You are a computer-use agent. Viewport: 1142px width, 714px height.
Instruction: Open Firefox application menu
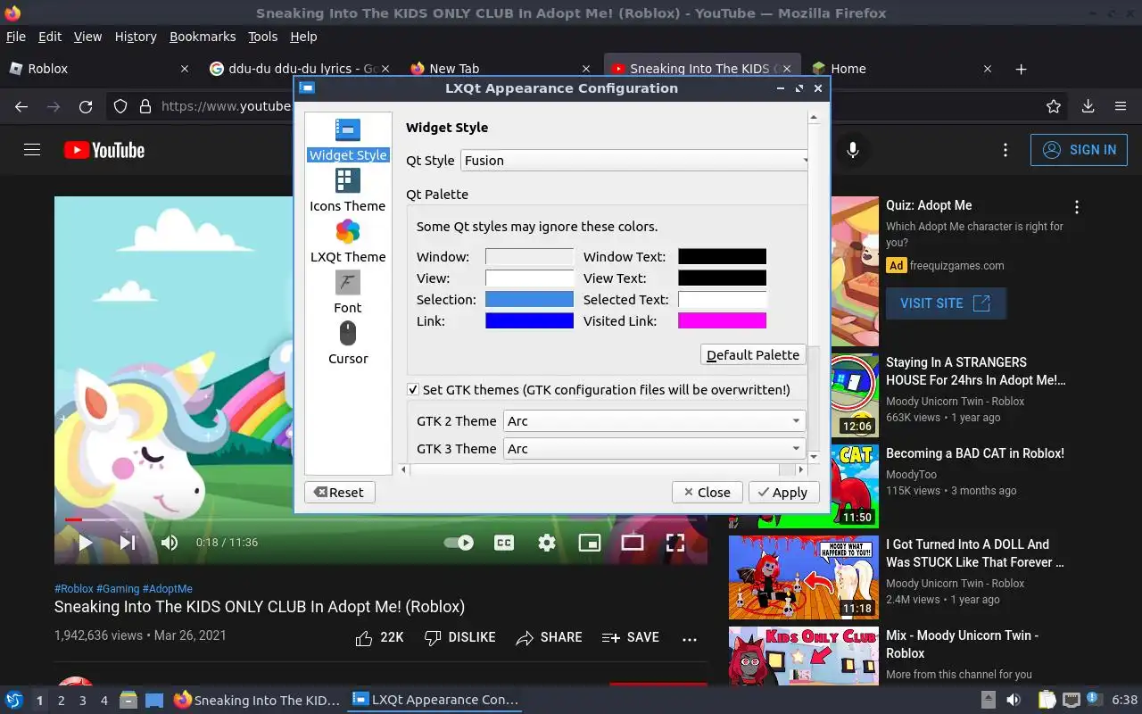1121,106
